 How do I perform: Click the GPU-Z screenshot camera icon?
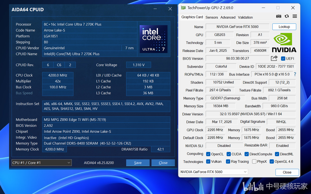[x=279, y=16]
